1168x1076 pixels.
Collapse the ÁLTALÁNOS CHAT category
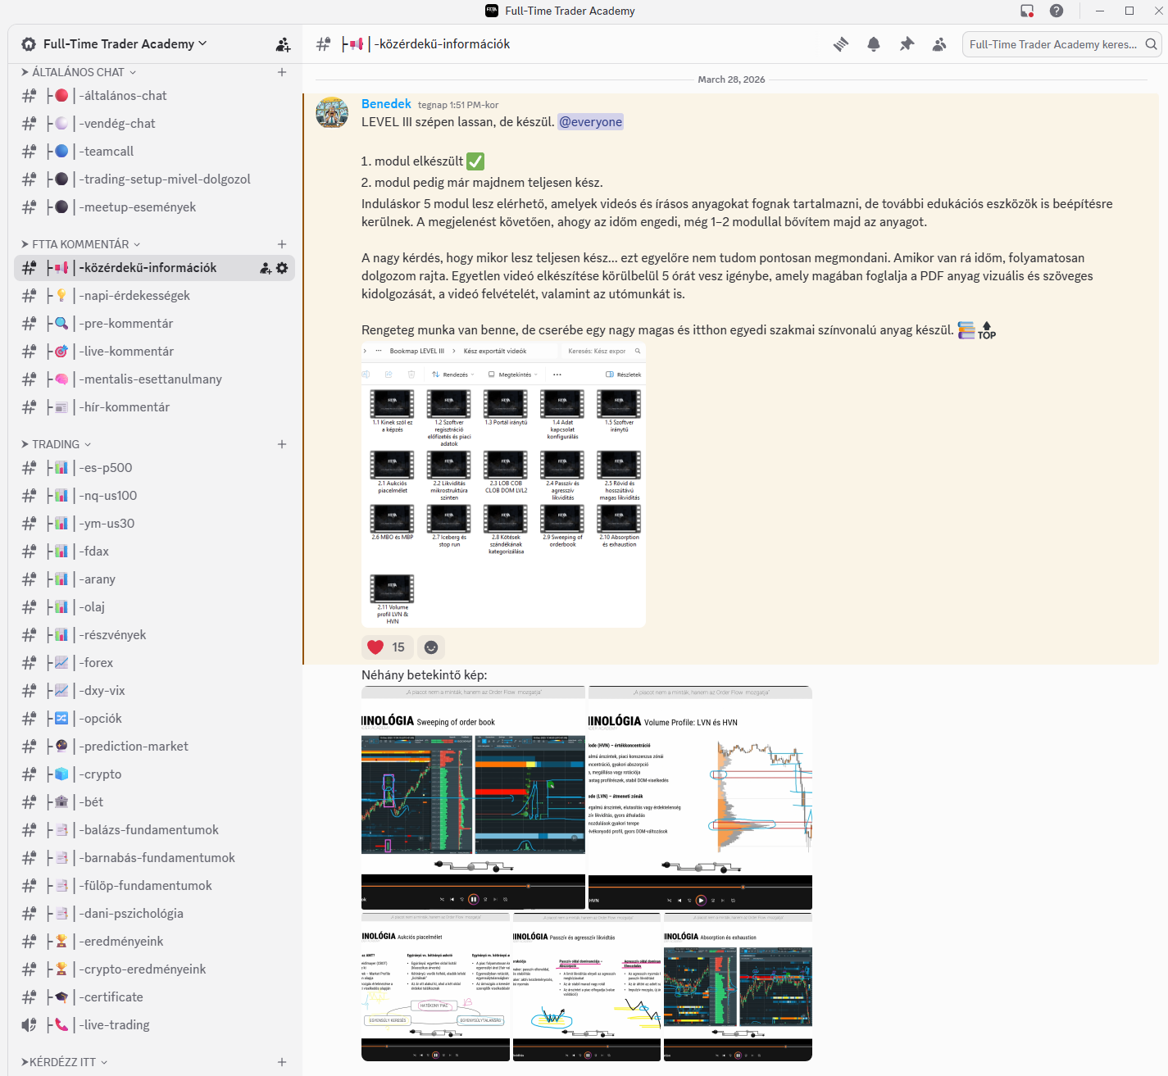coord(79,72)
